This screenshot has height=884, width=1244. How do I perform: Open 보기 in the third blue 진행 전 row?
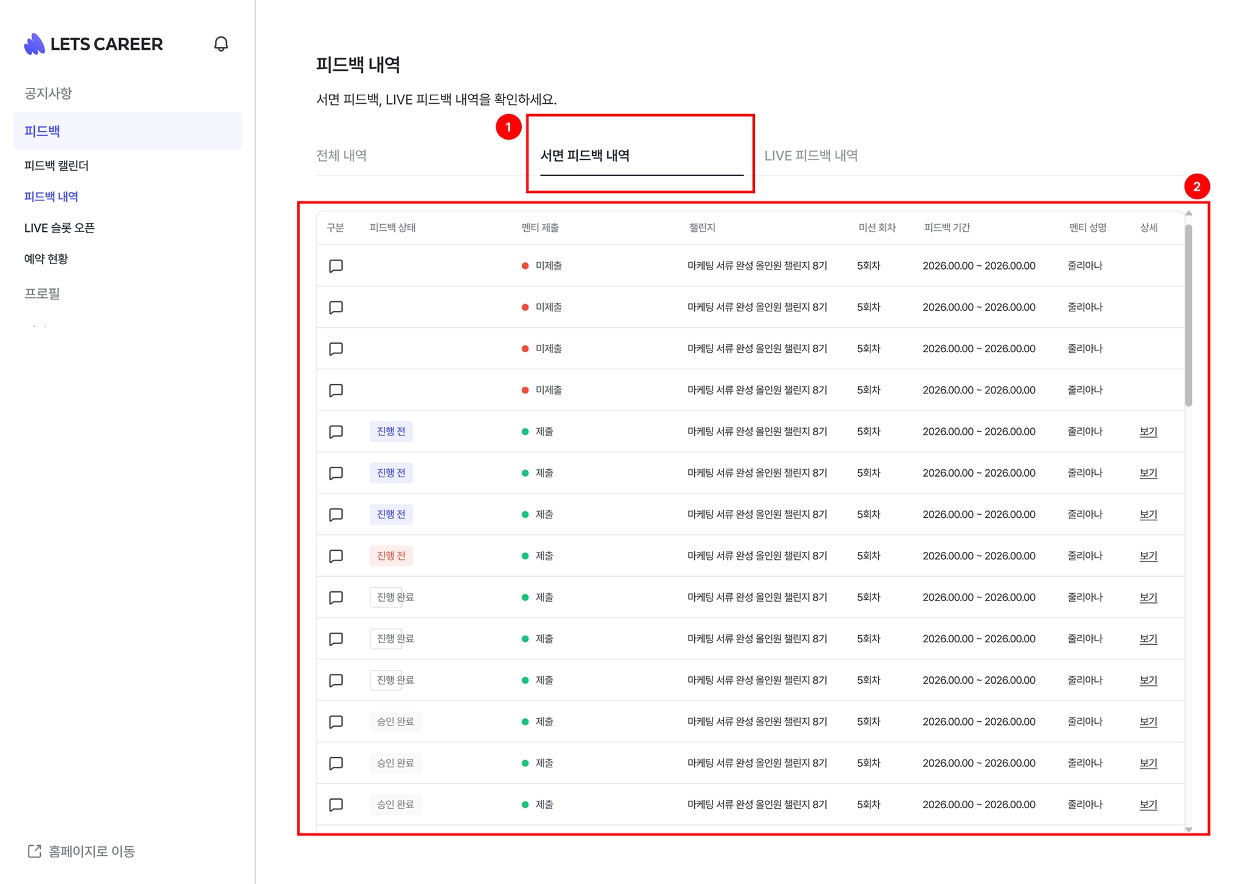click(1148, 514)
